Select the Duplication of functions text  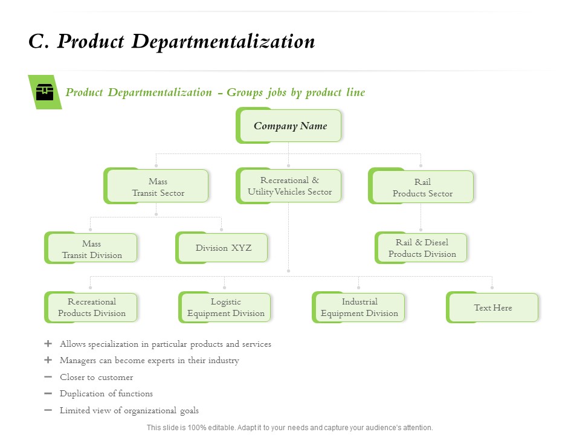pos(106,393)
